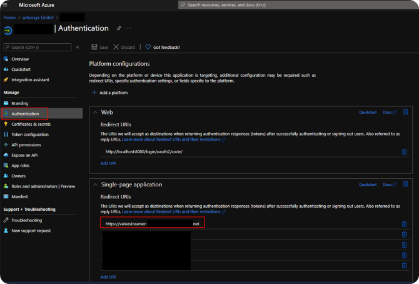This screenshot has width=419, height=284.
Task: Open Web Quickstart link
Action: click(x=368, y=113)
